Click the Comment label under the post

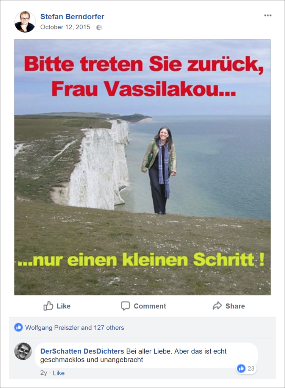click(x=150, y=306)
